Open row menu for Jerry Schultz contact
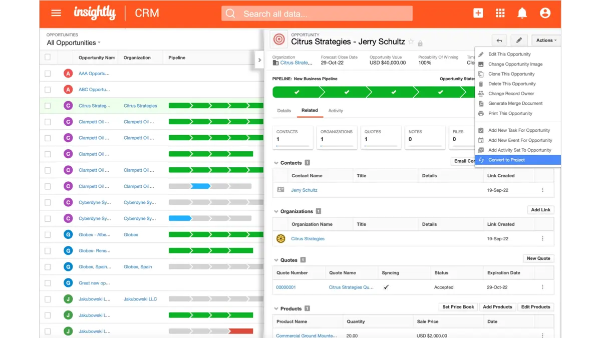 pyautogui.click(x=542, y=190)
